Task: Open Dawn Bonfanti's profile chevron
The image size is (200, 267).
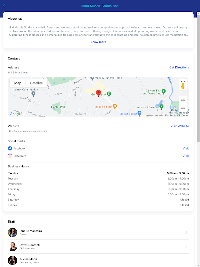Action: tap(186, 246)
